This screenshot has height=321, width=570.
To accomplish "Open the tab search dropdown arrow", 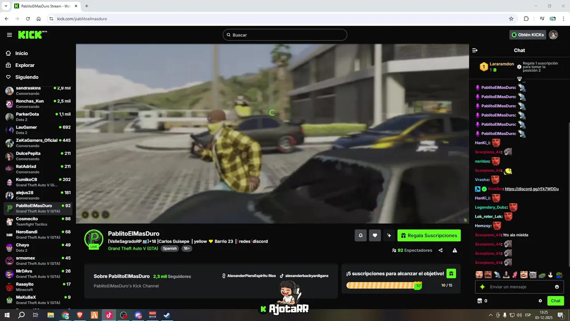I will click(x=6, y=6).
